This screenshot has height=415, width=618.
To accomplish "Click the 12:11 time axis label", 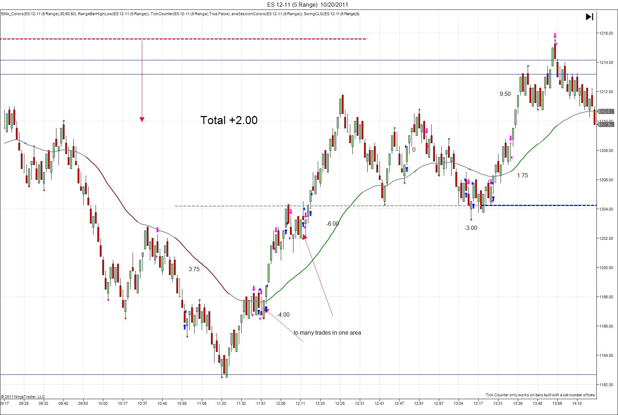I will click(x=301, y=403).
